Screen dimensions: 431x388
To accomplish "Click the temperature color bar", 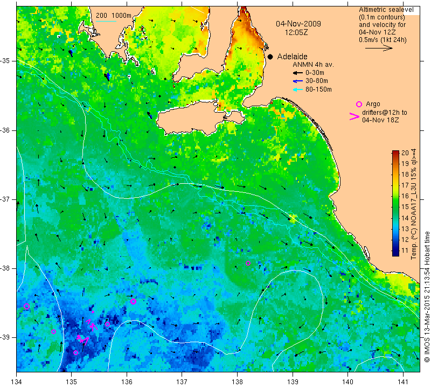I will (x=395, y=203).
